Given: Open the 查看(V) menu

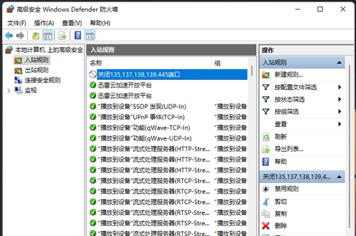Looking at the screenshot, I should point(72,23).
